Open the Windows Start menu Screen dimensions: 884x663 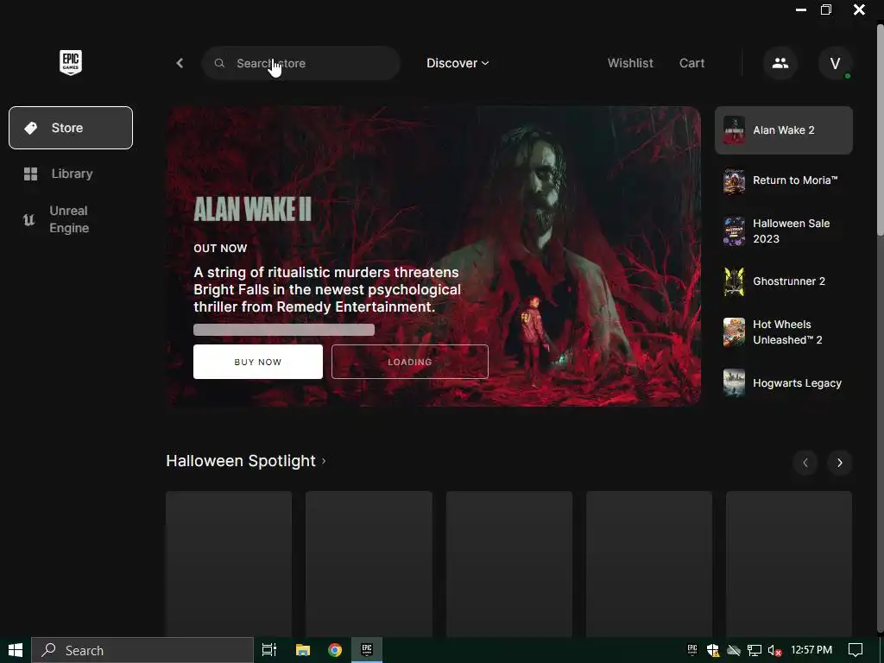16,650
